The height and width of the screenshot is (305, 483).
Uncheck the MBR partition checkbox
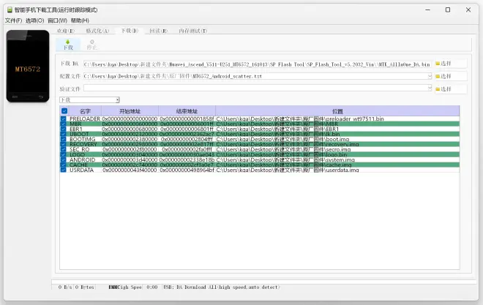64,124
